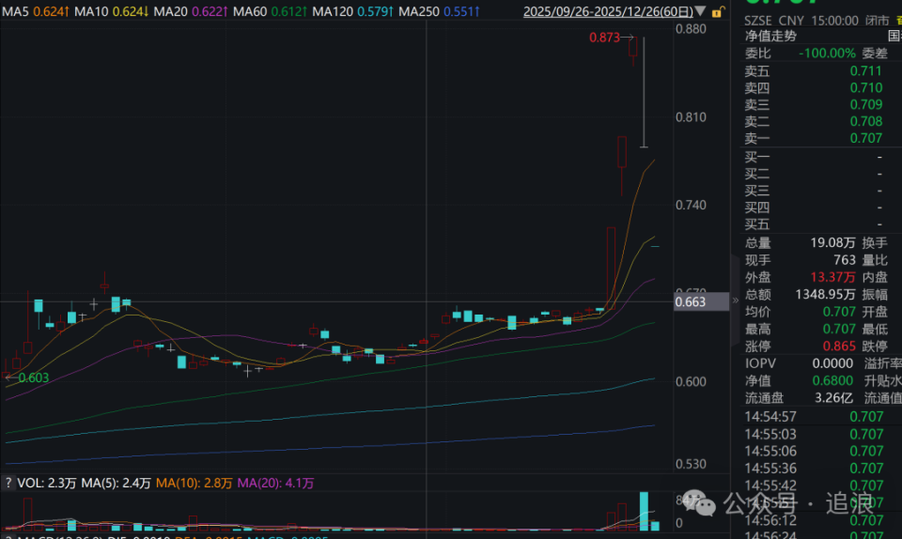Click the 卖一 price 0.707
Viewport: 902px width, 539px height.
pos(865,138)
